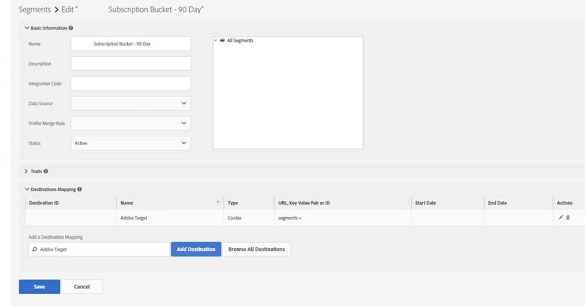
Task: Click the help icon next to Basic Information
Action: click(71, 28)
